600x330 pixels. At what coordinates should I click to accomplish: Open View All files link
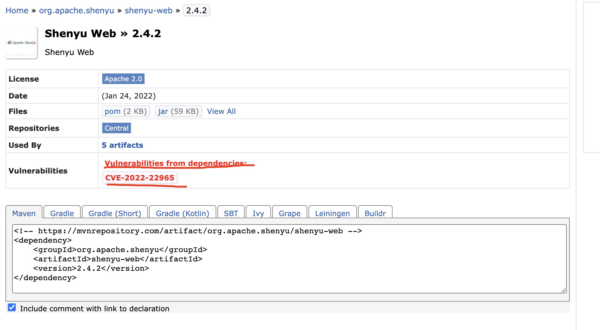pyautogui.click(x=221, y=111)
